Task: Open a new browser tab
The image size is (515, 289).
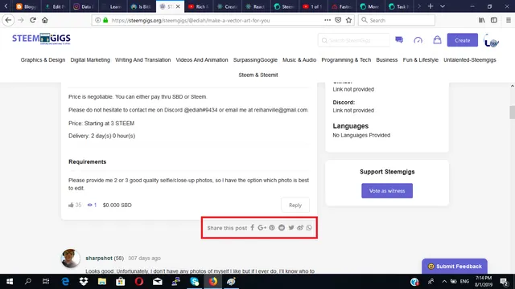Action: coord(431,6)
